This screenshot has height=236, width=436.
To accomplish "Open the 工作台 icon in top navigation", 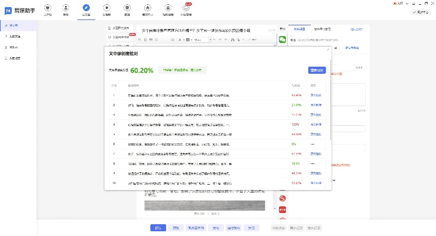I will click(48, 10).
